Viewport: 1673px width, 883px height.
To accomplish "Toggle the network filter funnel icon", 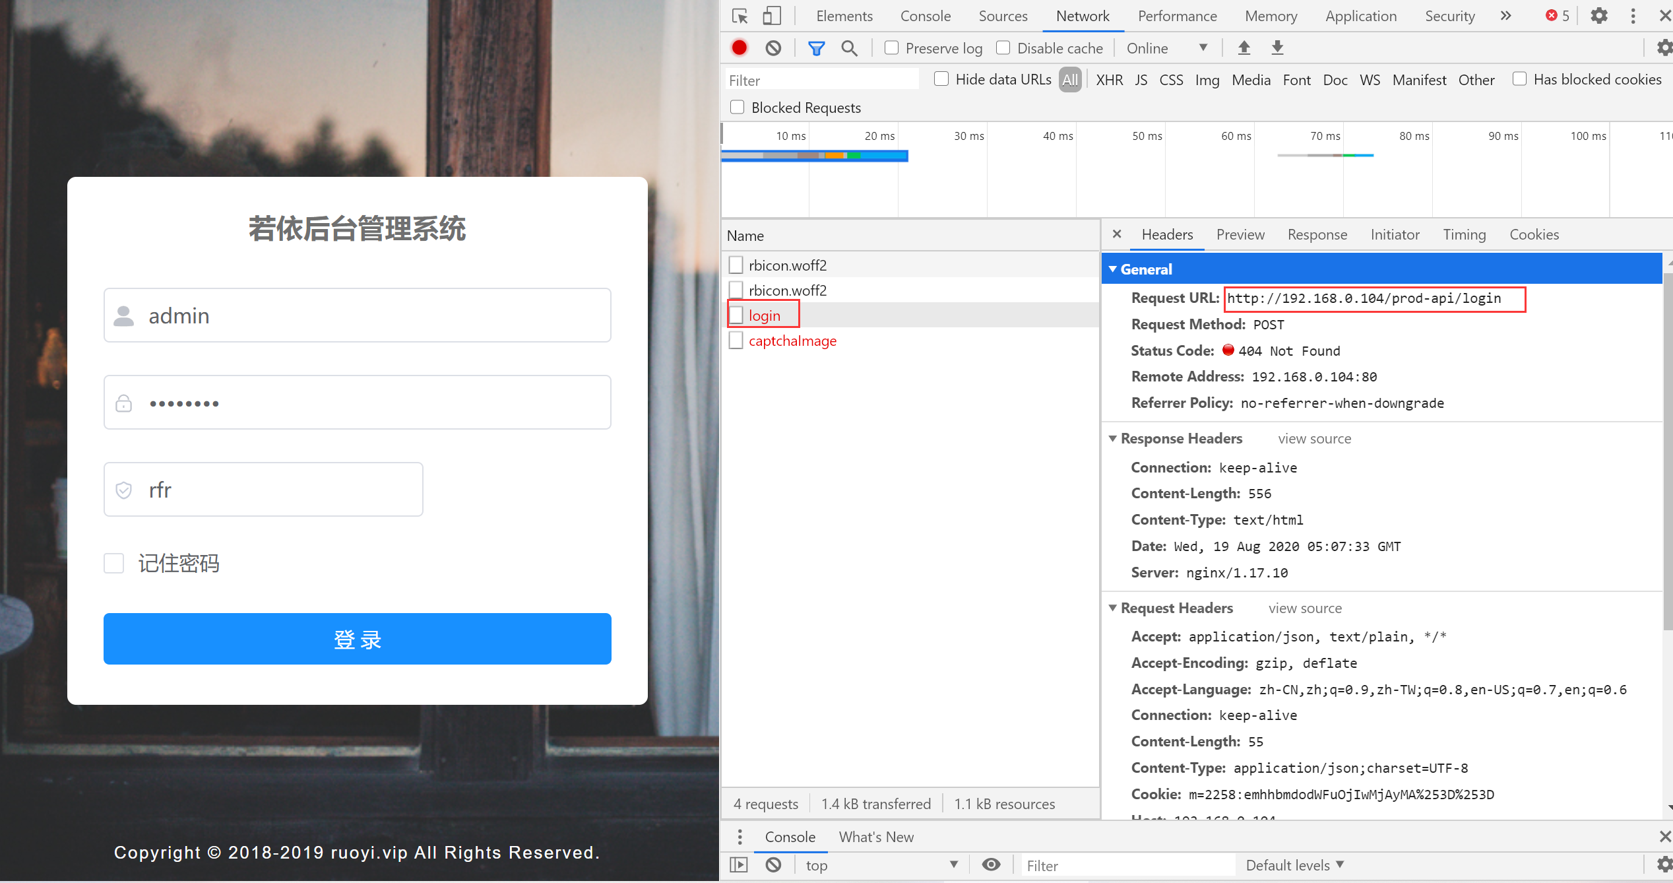I will click(x=816, y=48).
